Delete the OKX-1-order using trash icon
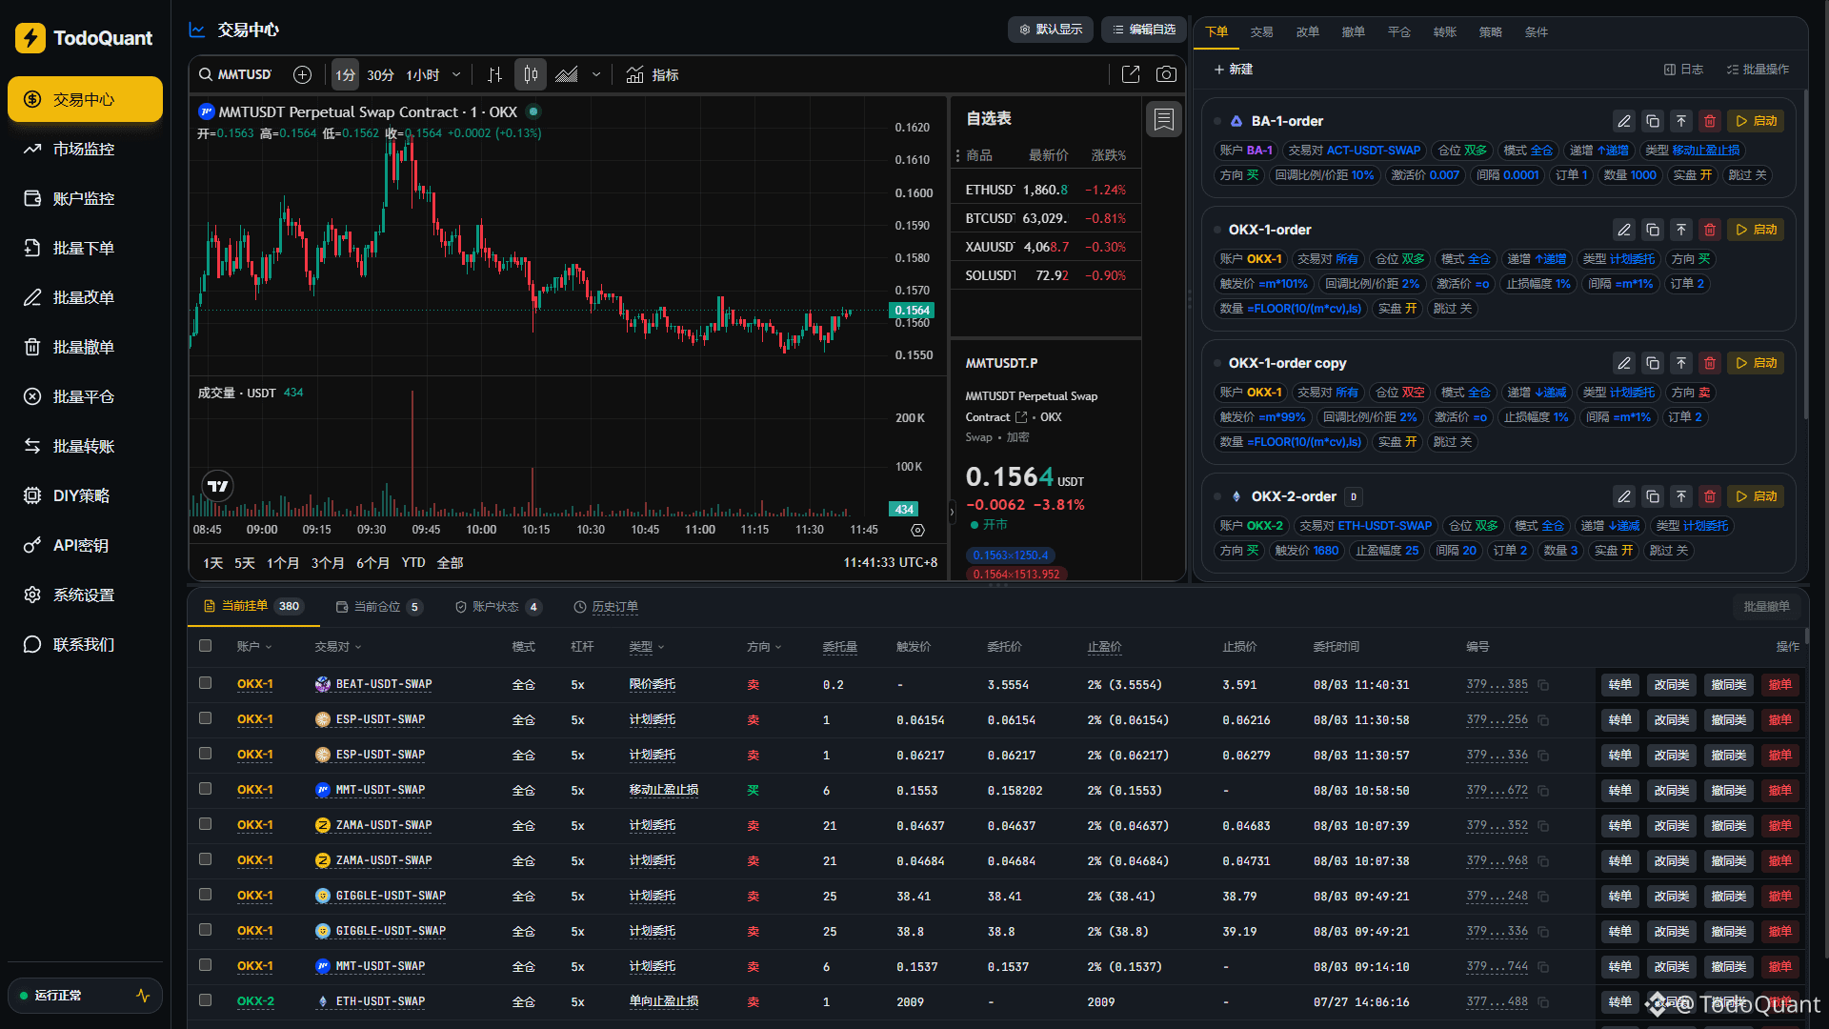1829x1029 pixels. 1710,230
